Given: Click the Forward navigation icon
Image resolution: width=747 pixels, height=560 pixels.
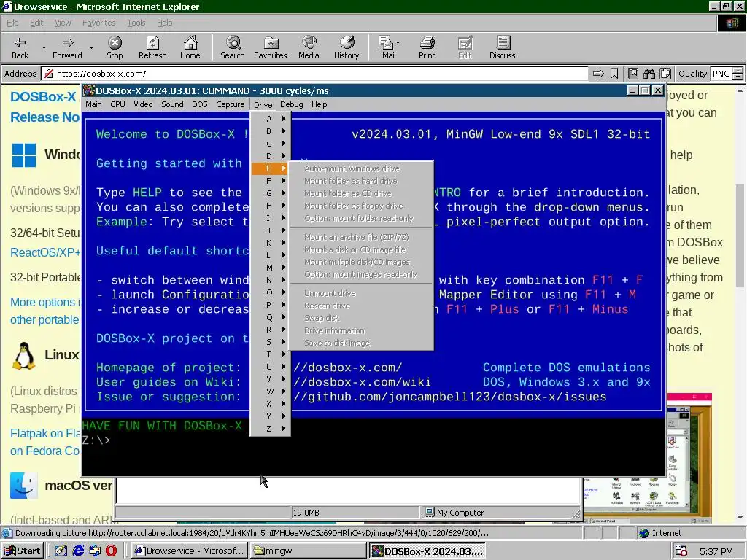Looking at the screenshot, I should (x=67, y=47).
